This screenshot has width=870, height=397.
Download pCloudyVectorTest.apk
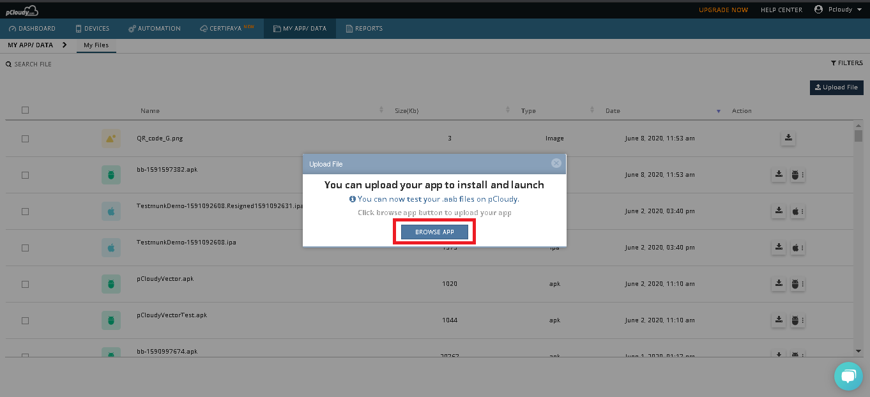[779, 320]
